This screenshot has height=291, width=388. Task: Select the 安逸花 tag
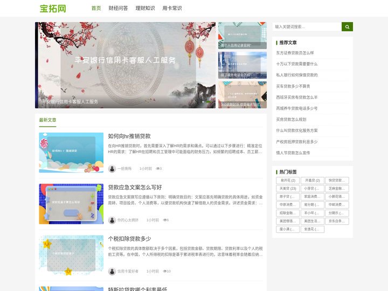pos(312,230)
